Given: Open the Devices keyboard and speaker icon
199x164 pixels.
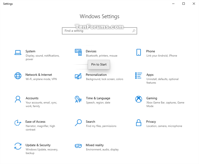Looking at the screenshot, I should point(78,52).
